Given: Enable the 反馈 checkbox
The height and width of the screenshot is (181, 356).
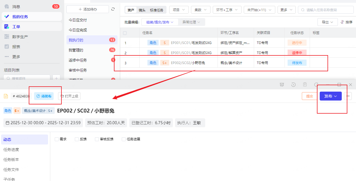Looking at the screenshot, I should (76, 139).
